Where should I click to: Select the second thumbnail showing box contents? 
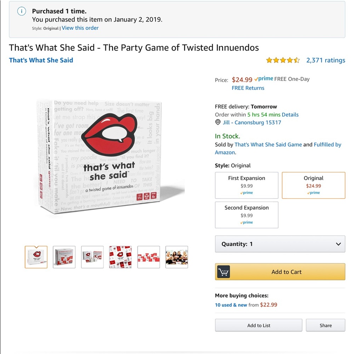pyautogui.click(x=64, y=257)
